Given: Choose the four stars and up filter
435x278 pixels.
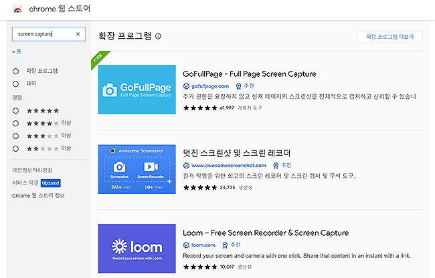Looking at the screenshot, I should click(x=15, y=123).
